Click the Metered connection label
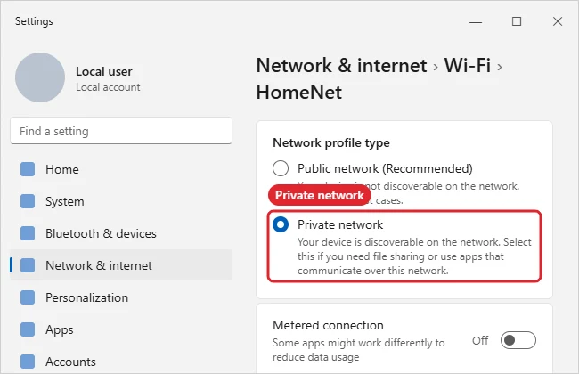The width and height of the screenshot is (579, 374). [x=328, y=325]
